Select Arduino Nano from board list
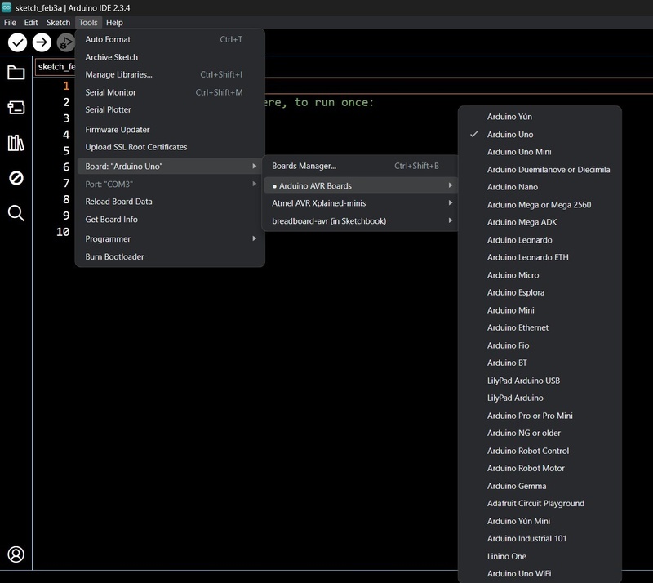The height and width of the screenshot is (583, 653). click(512, 187)
